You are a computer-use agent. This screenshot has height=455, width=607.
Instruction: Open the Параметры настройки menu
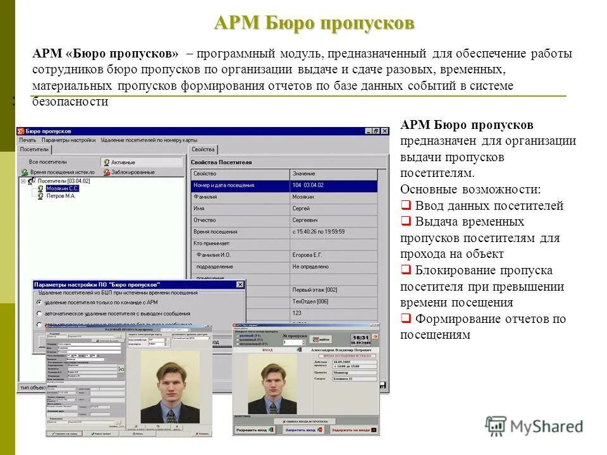[x=68, y=140]
